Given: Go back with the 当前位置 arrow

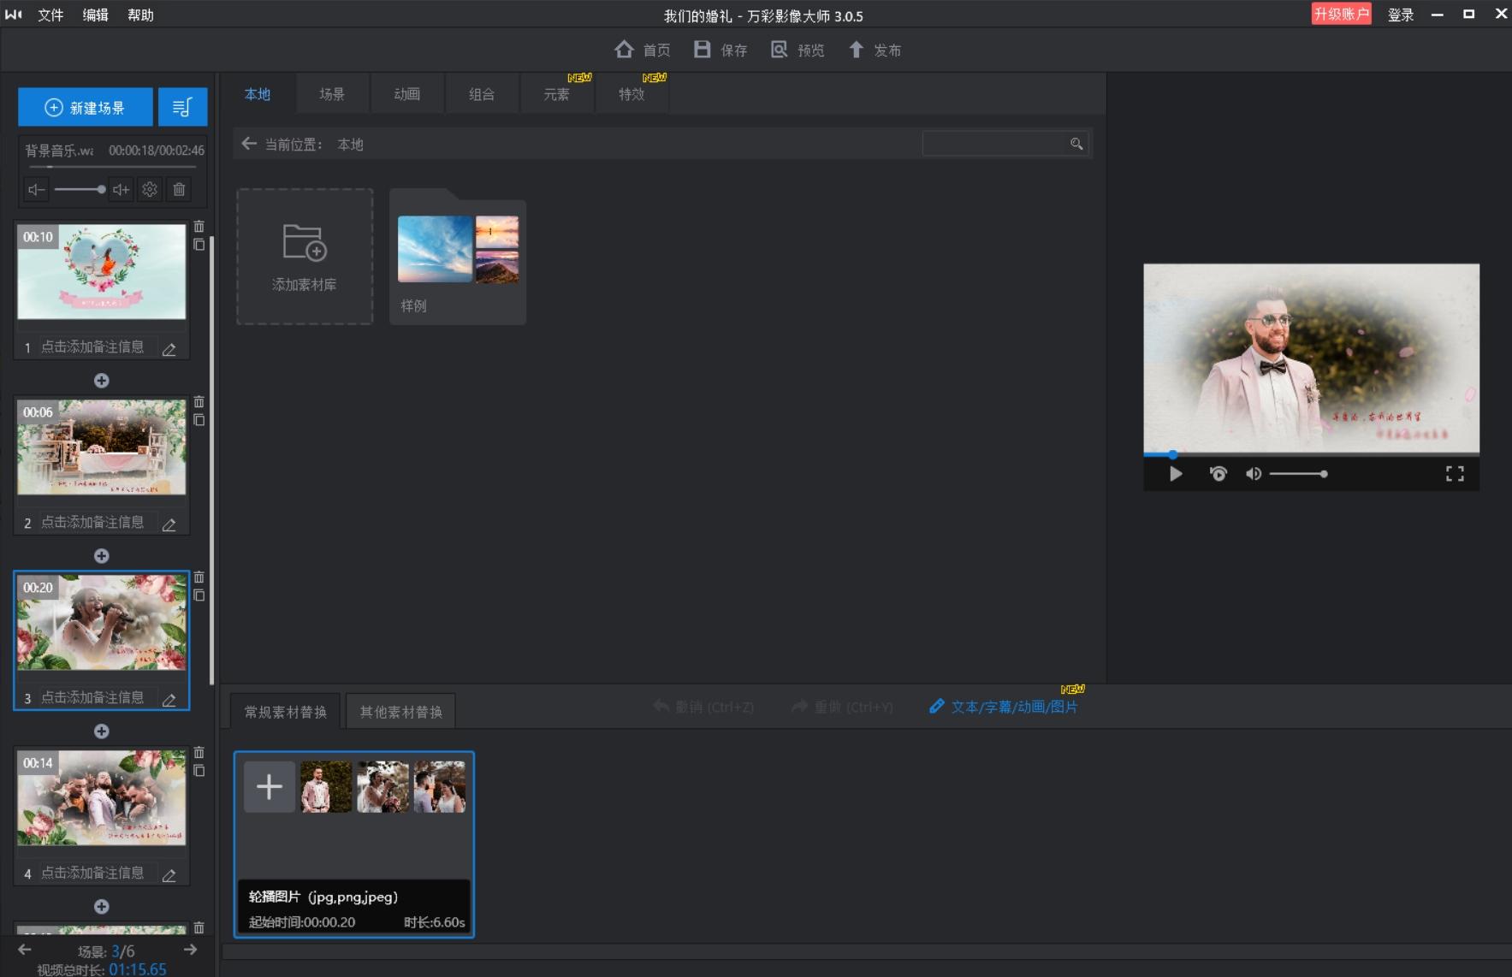Looking at the screenshot, I should point(249,144).
